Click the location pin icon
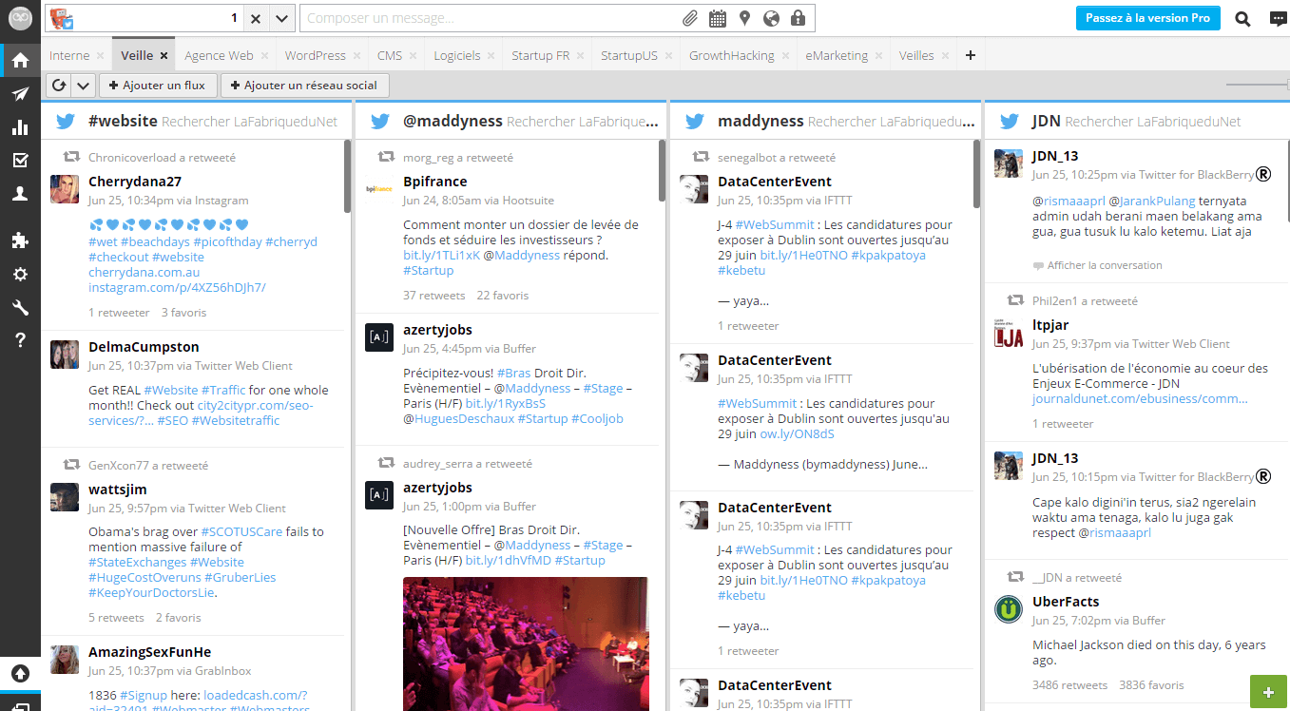1290x711 pixels. [x=744, y=18]
